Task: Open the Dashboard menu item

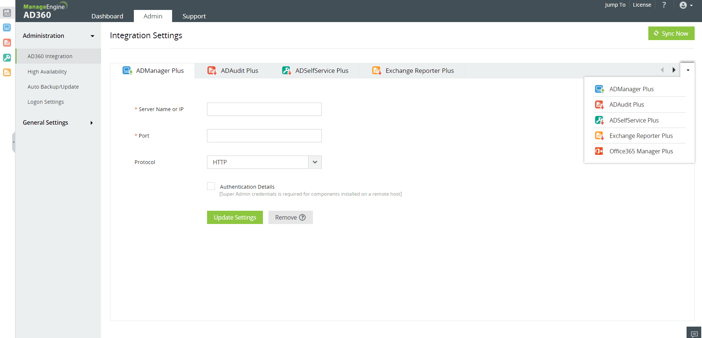Action: 107,16
